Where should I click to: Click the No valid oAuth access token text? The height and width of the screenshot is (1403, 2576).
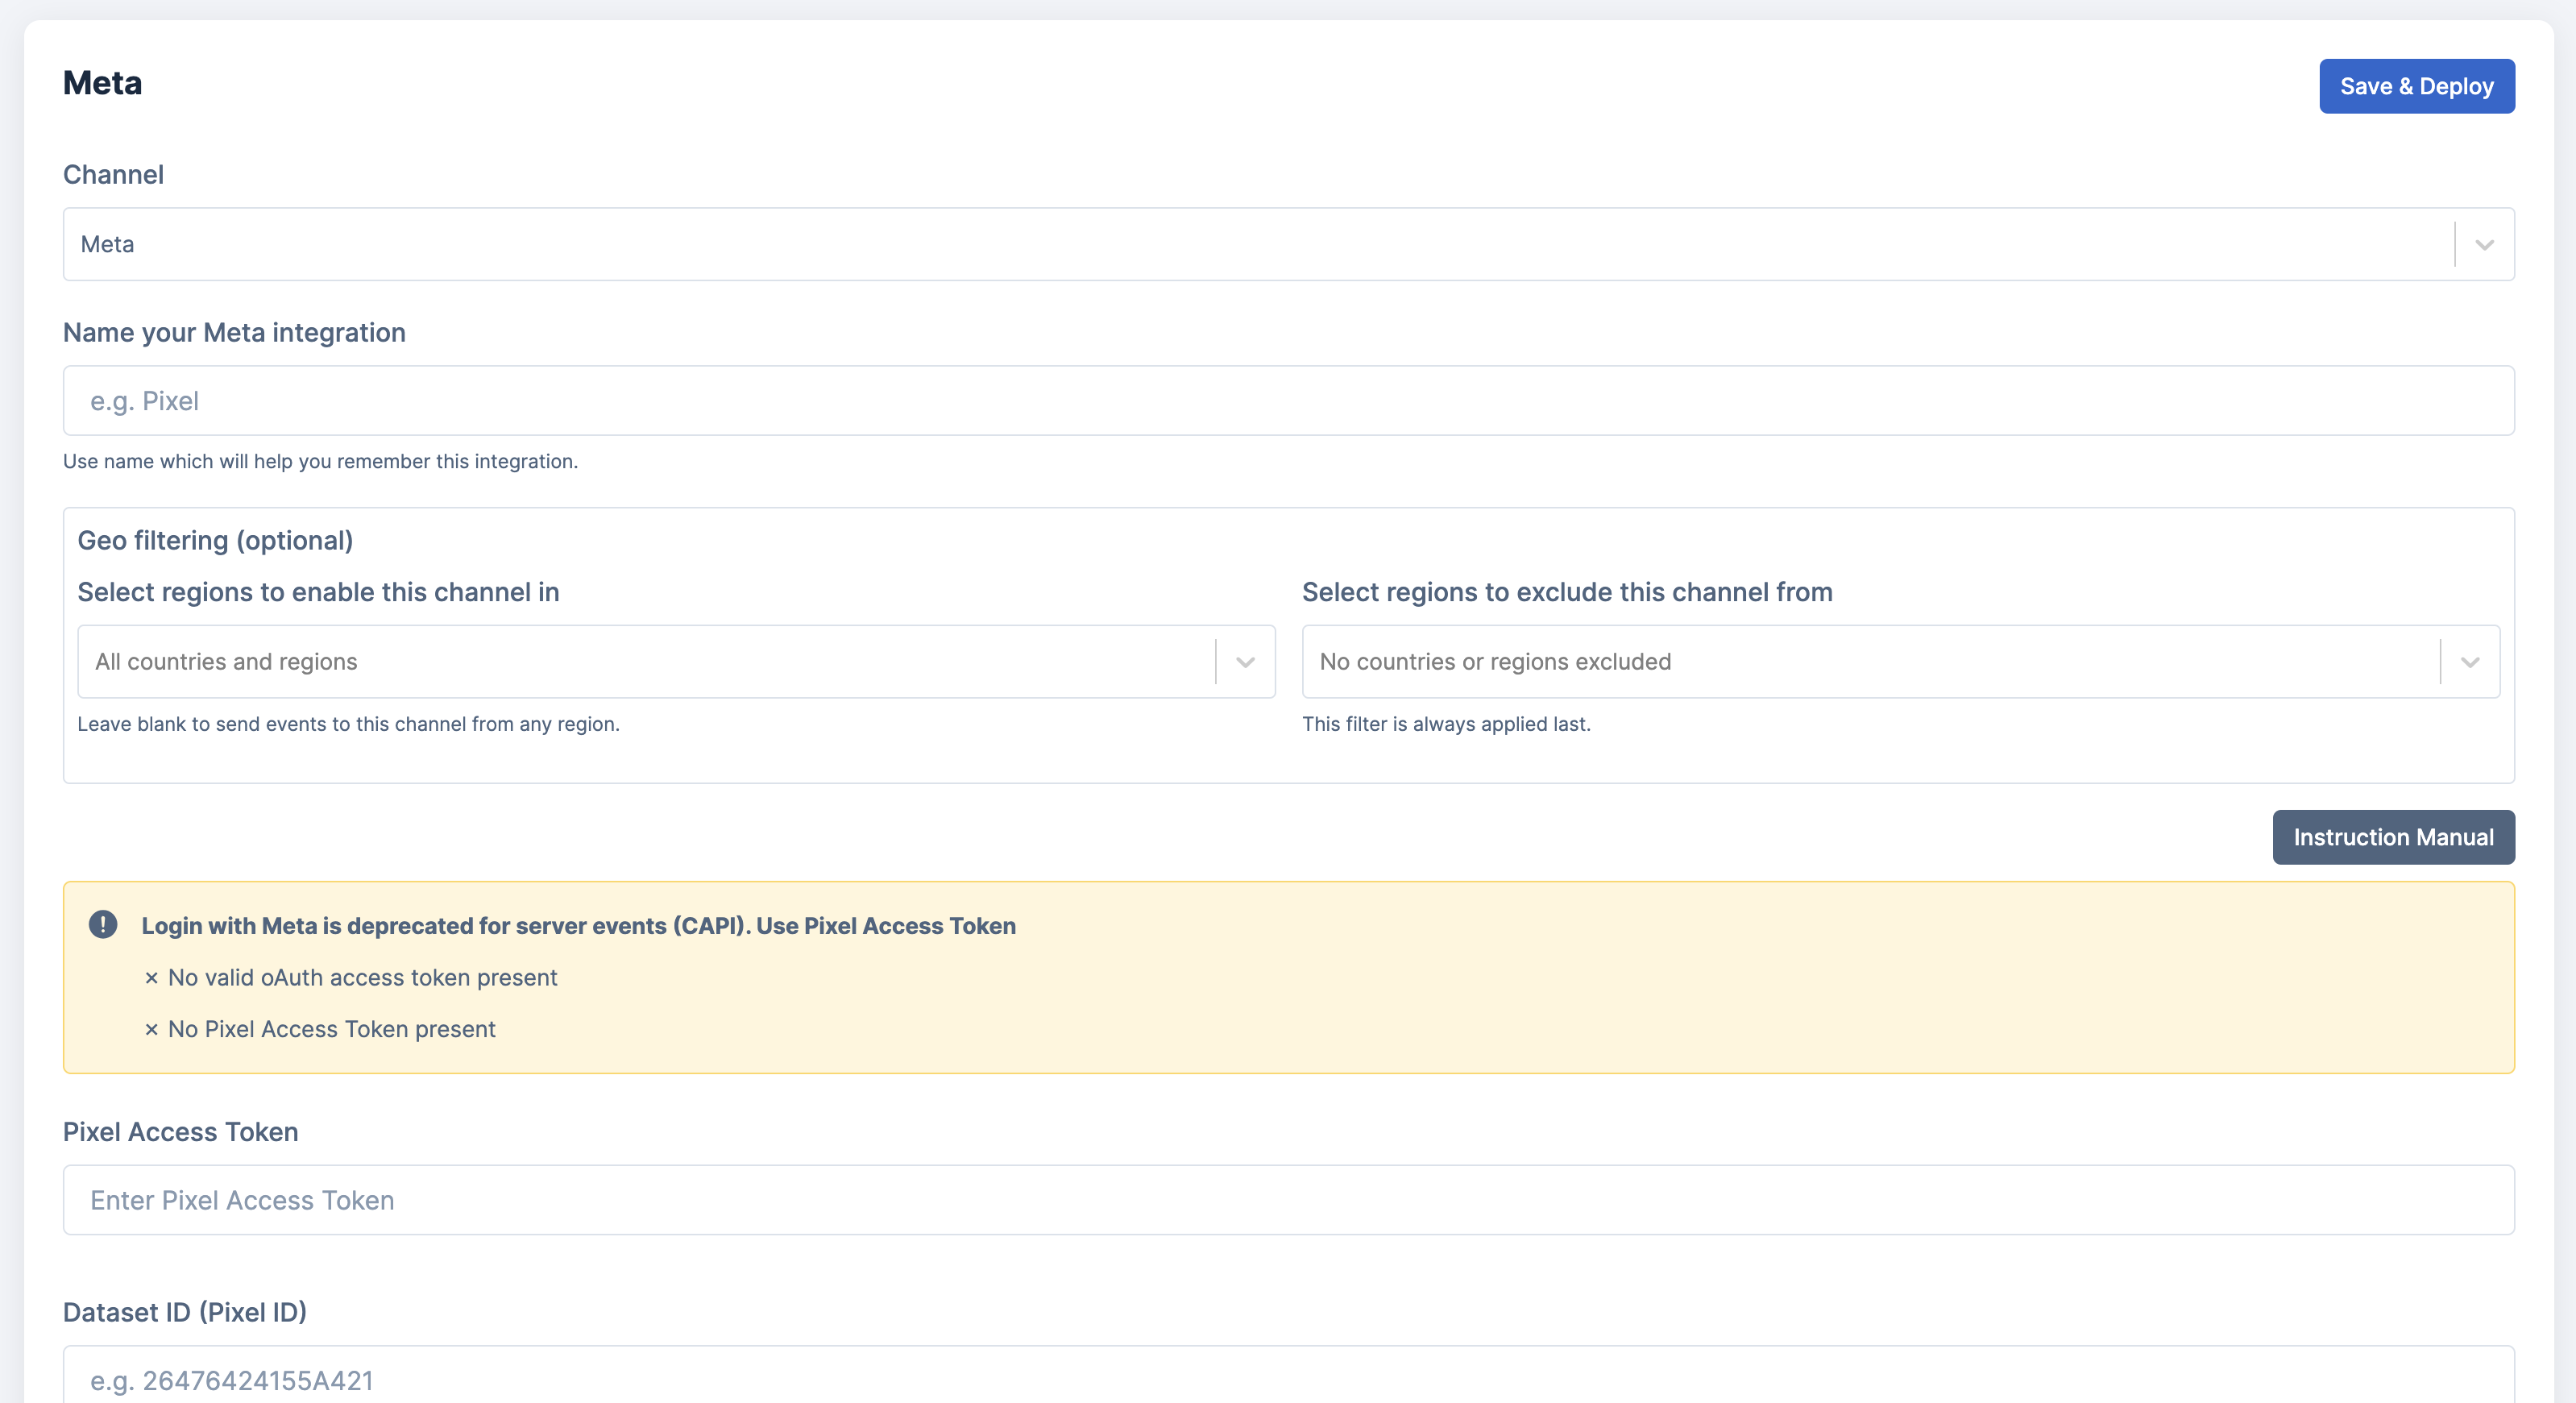pos(362,978)
